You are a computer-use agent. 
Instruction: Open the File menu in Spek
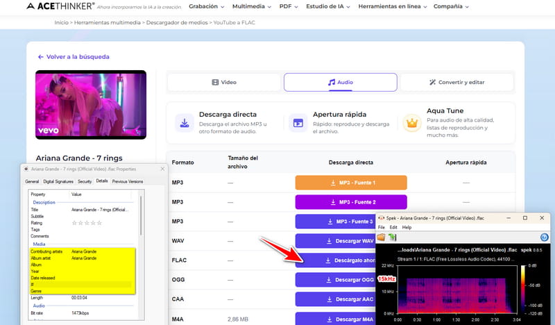click(381, 227)
